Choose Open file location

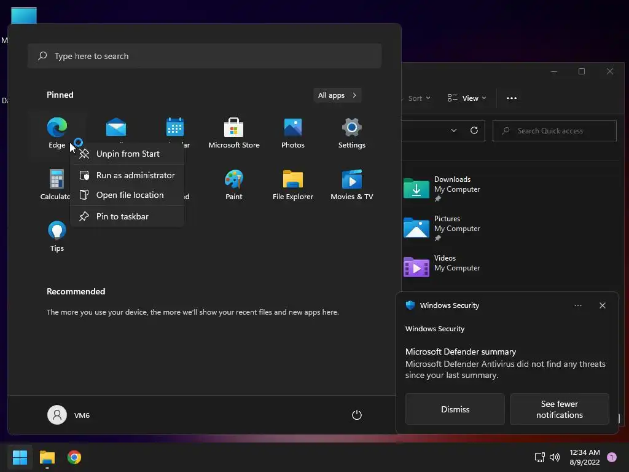(x=127, y=195)
